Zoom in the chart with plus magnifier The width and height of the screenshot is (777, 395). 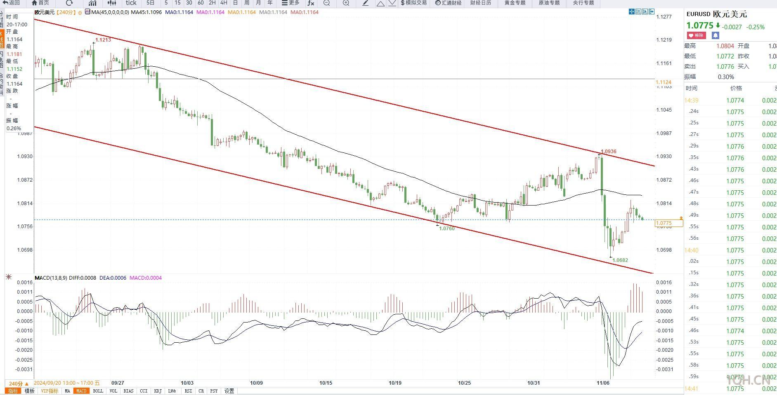pos(346,3)
